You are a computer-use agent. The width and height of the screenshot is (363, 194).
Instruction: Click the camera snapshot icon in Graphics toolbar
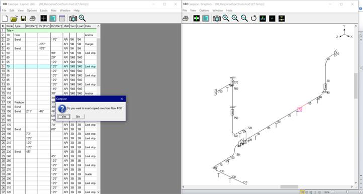(x=217, y=18)
